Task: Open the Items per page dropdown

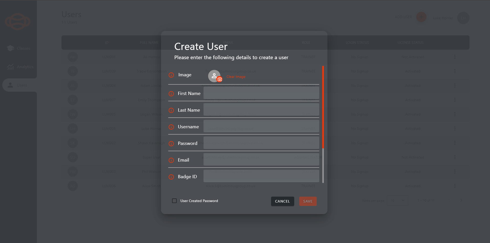Action: tap(397, 200)
